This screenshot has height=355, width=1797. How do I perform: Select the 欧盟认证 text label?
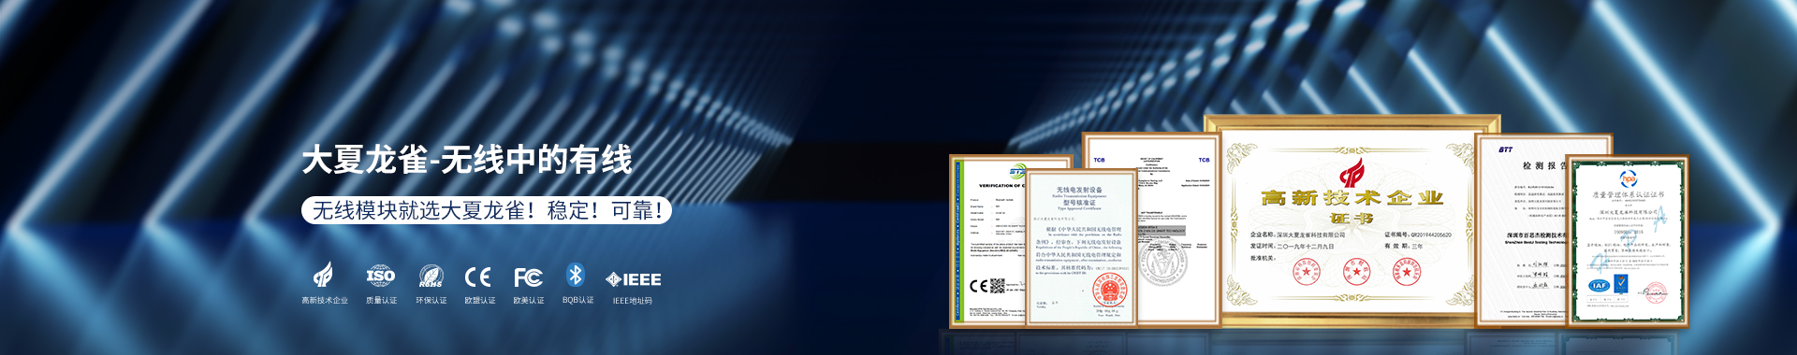coord(480,301)
